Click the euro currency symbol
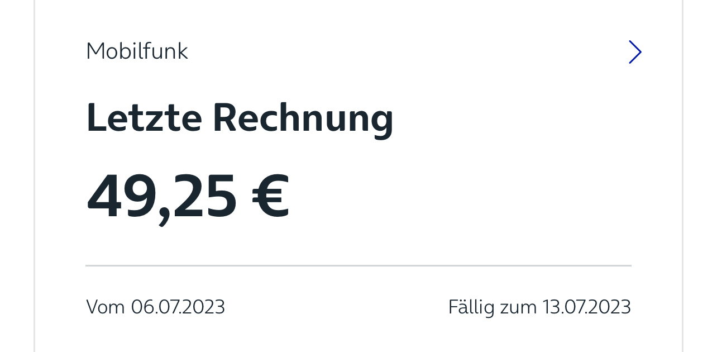Screen dimensions: 717x352 click(271, 196)
